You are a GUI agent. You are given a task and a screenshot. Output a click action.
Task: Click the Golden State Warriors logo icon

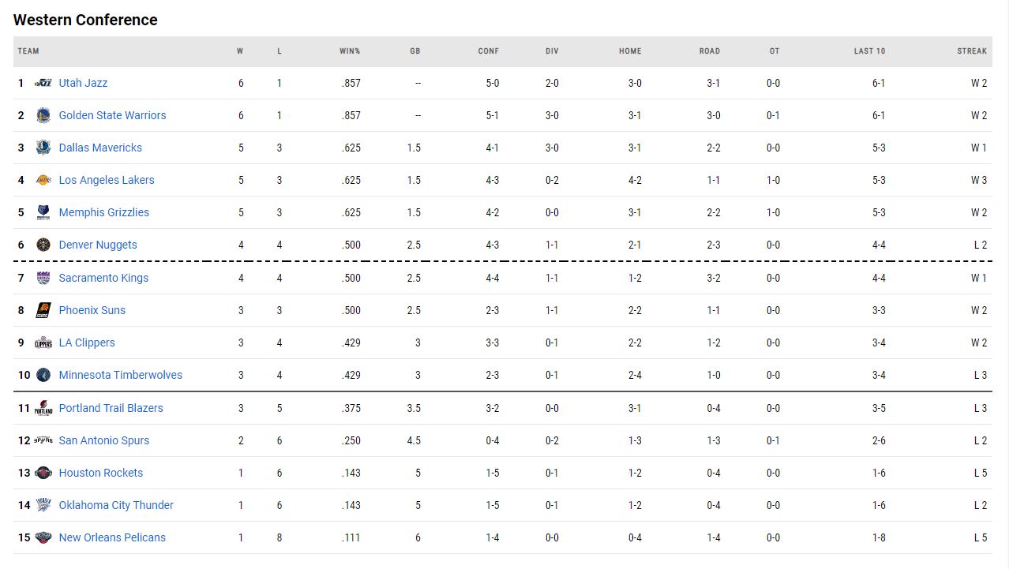click(x=43, y=115)
